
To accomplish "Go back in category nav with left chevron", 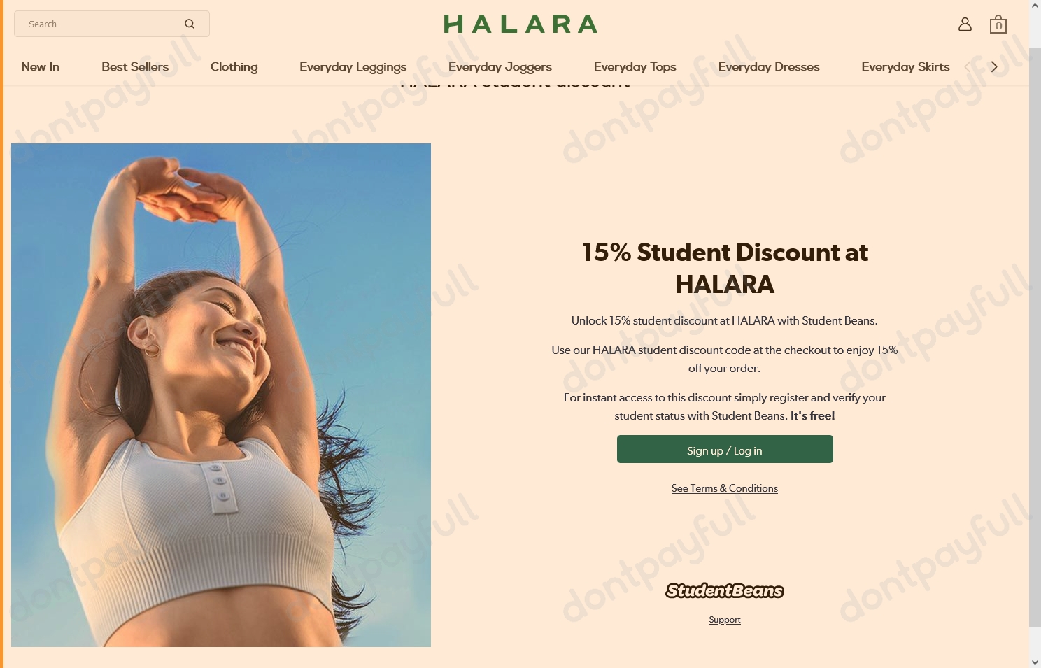I will tap(969, 66).
